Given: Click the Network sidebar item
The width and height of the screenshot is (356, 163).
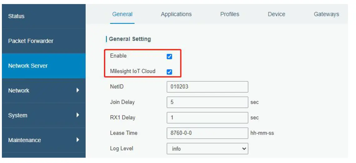Looking at the screenshot, I should 19,90.
